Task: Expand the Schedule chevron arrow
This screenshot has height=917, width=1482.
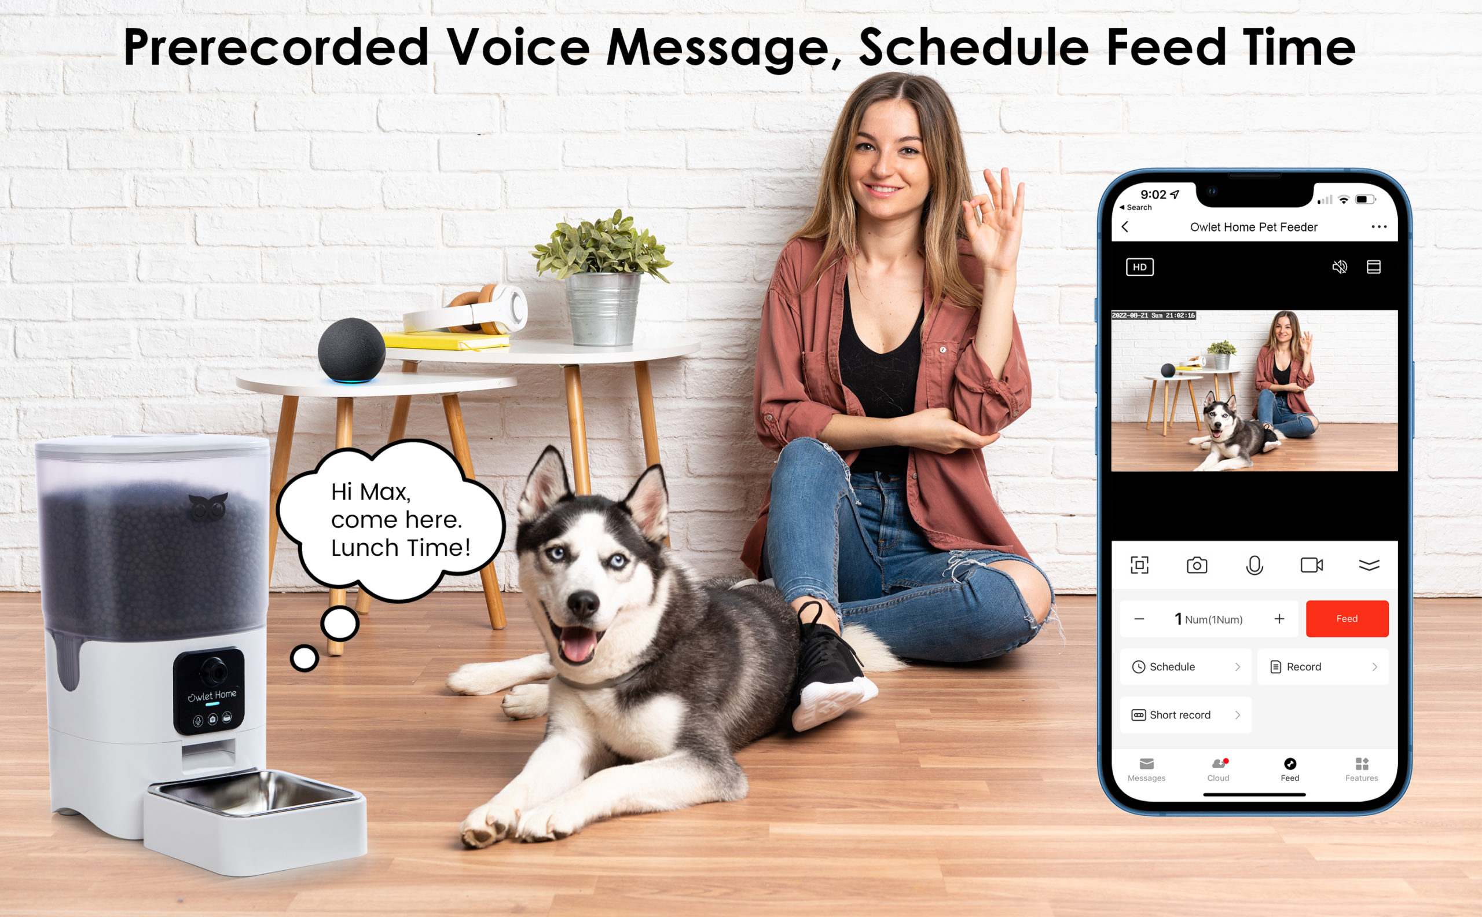Action: 1237,669
